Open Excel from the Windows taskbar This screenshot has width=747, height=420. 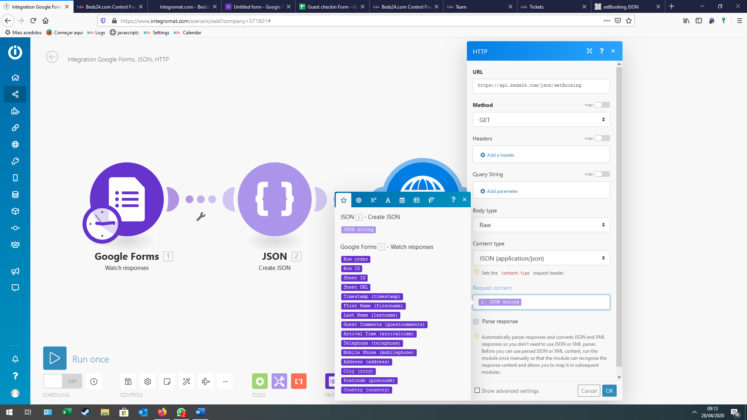[x=67, y=412]
